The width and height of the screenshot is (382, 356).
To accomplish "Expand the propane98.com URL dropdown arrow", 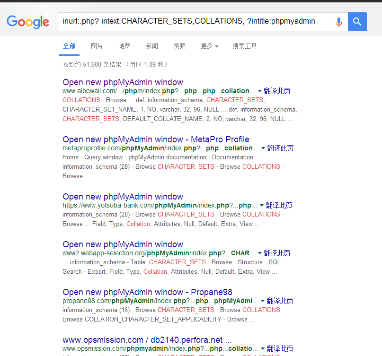I will (x=263, y=301).
